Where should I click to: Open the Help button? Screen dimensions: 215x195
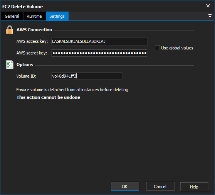194,187
